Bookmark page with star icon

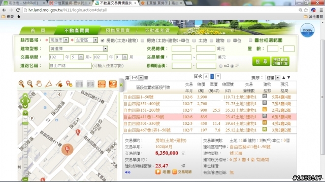pyautogui.click(x=306, y=10)
